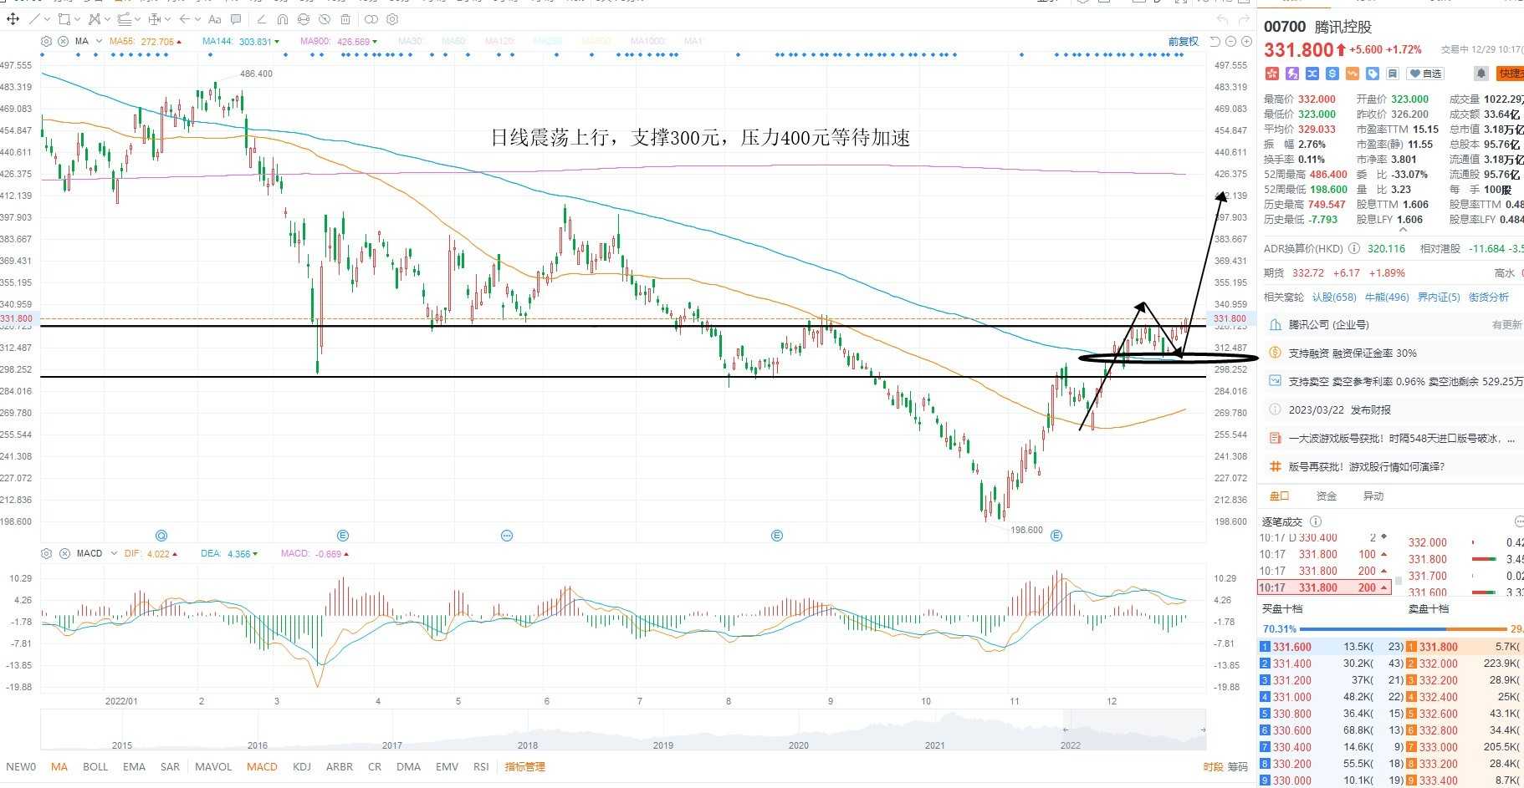Select the comment bubble drawing tool

(236, 19)
